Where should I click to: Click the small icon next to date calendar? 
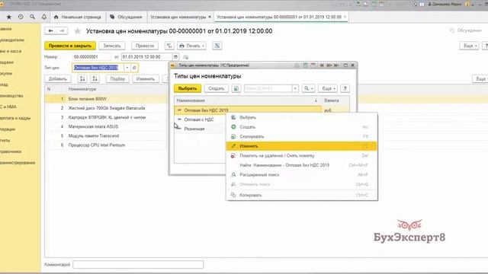(186, 57)
